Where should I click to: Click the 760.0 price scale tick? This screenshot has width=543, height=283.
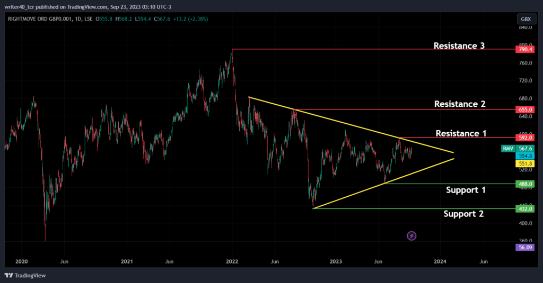tap(526, 63)
